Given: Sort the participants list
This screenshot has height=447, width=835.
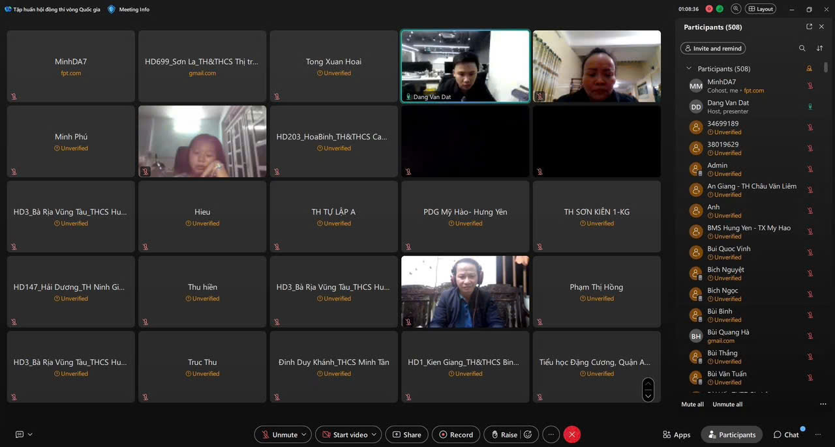Looking at the screenshot, I should click(x=820, y=48).
